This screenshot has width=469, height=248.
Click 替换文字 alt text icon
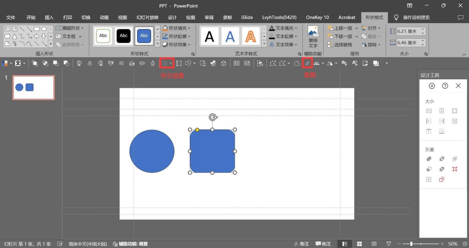(313, 36)
